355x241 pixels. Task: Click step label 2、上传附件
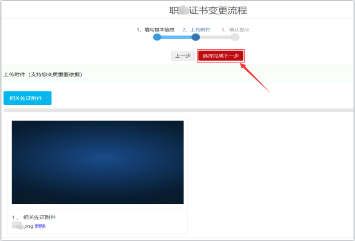coord(196,30)
